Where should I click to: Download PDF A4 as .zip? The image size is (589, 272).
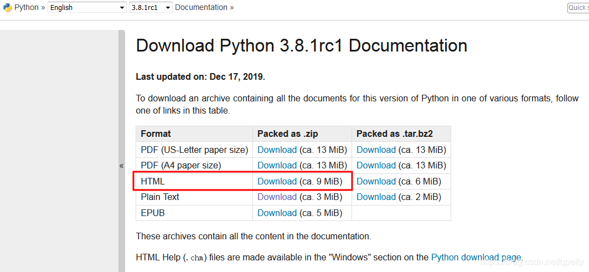pyautogui.click(x=277, y=165)
